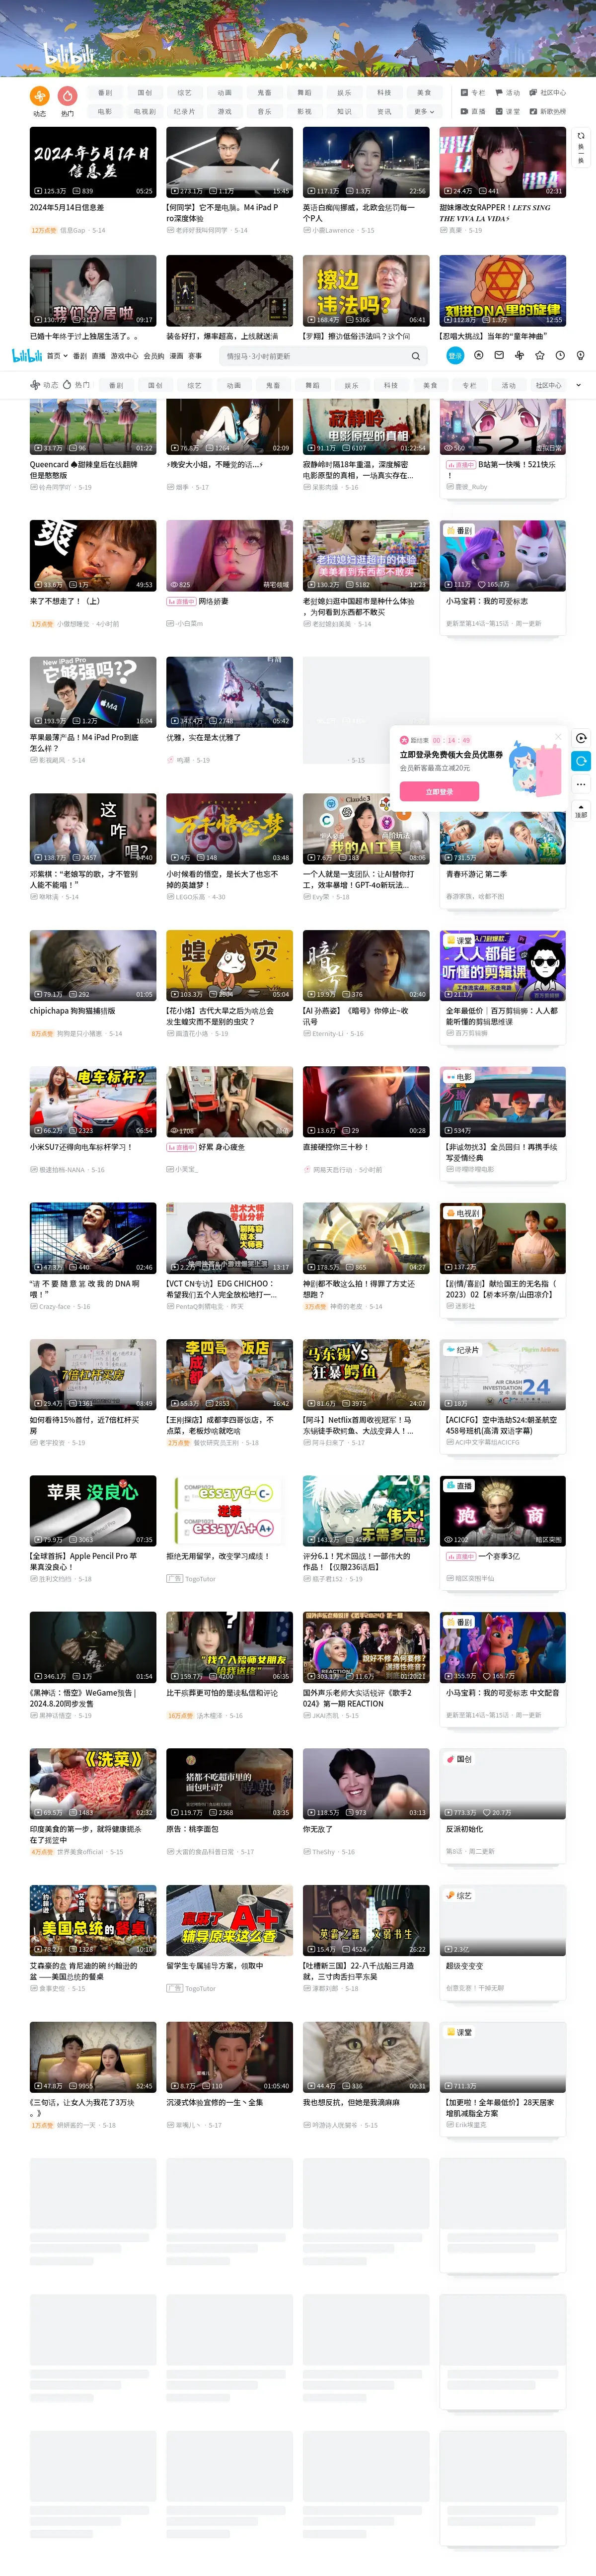Open the floating three-dots more button

(x=581, y=784)
